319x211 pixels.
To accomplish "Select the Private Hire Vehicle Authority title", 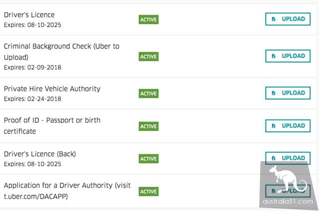I will pyautogui.click(x=52, y=89).
